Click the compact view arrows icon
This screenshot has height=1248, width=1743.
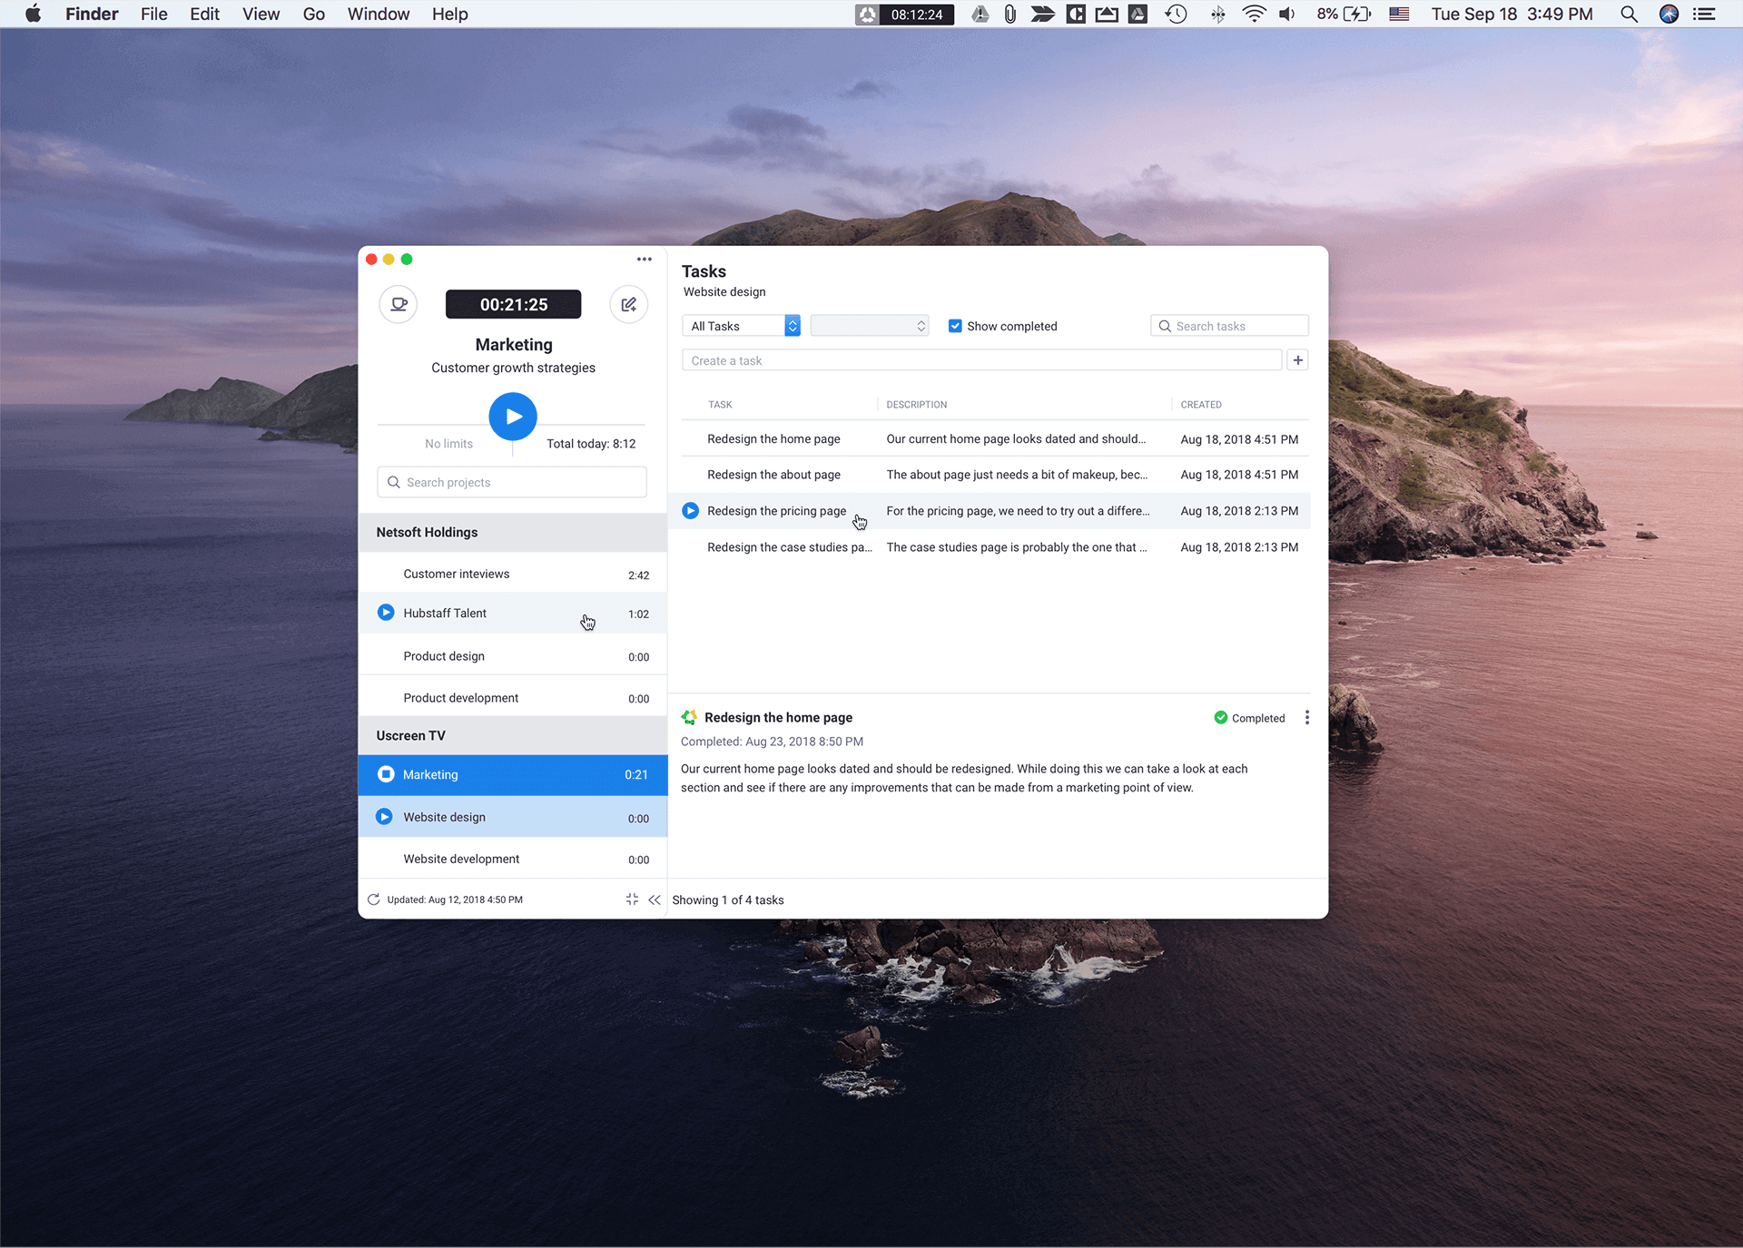pos(632,899)
